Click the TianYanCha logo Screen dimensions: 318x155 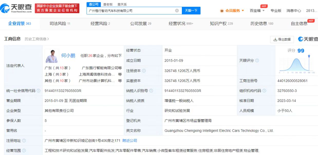point(16,8)
